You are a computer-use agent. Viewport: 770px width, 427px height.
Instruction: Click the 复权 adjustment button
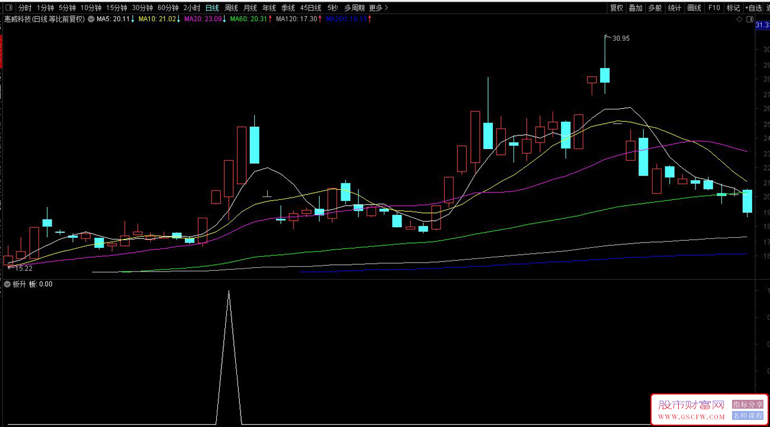[x=617, y=8]
